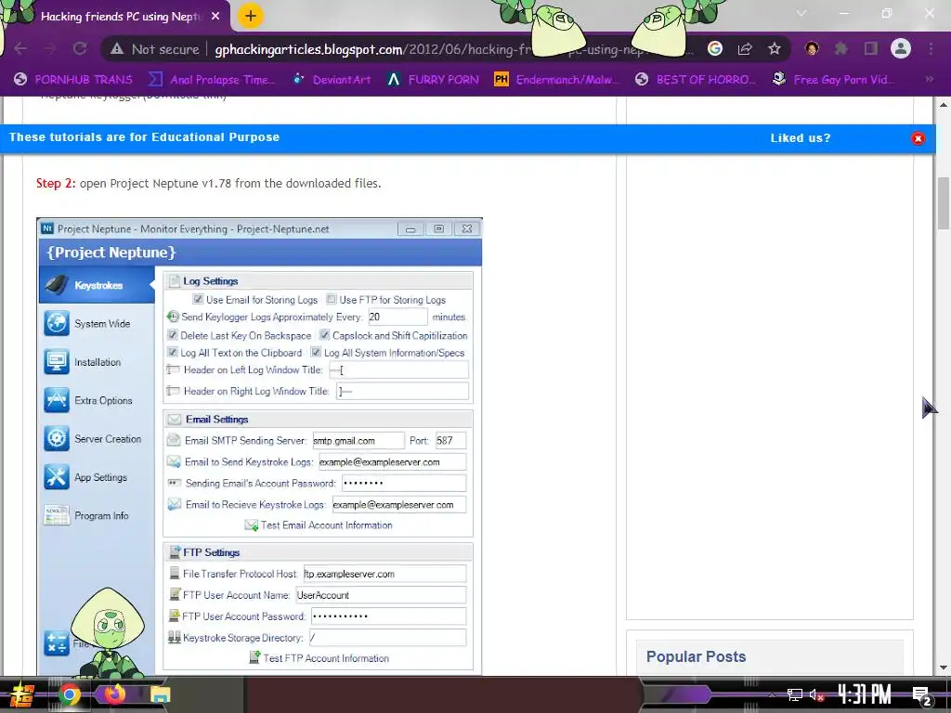Launch Firefox from the taskbar
The height and width of the screenshot is (713, 951).
point(114,694)
